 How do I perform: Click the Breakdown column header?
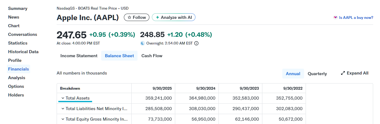(x=70, y=88)
